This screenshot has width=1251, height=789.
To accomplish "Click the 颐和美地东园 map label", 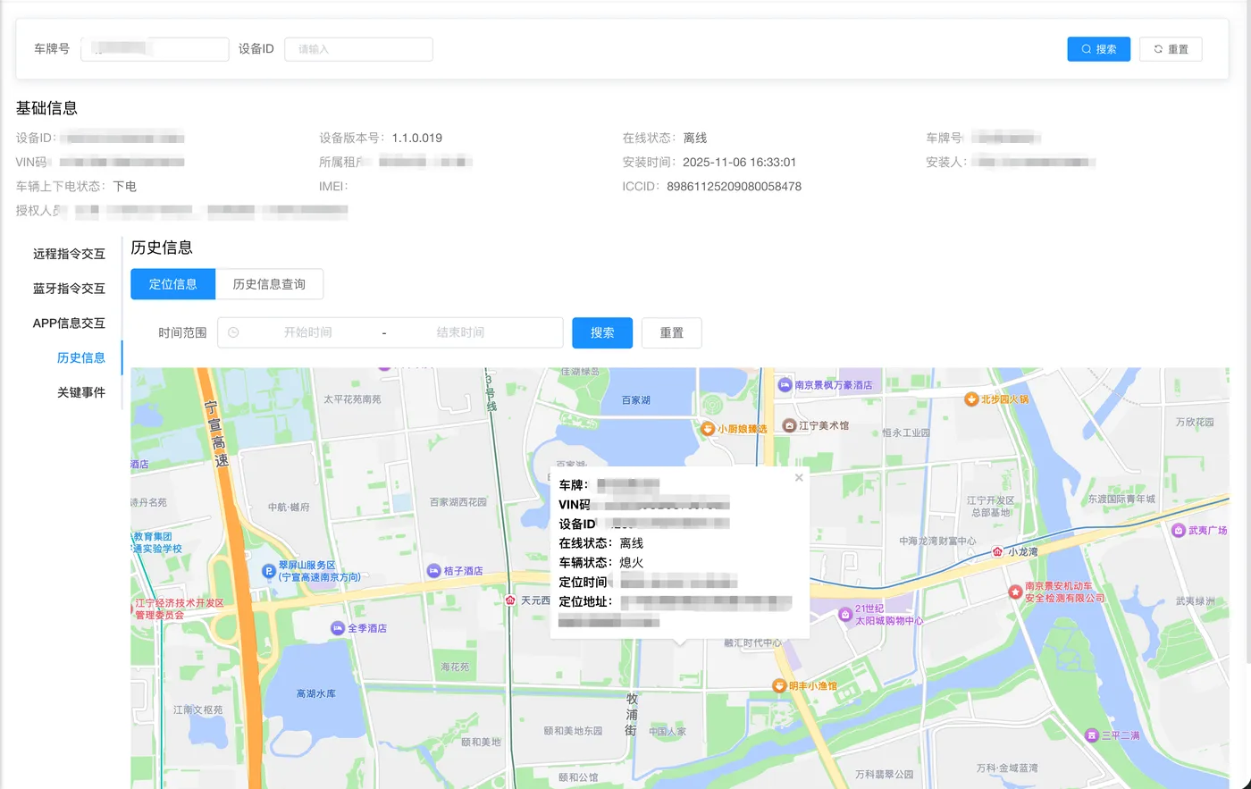I will point(573,731).
